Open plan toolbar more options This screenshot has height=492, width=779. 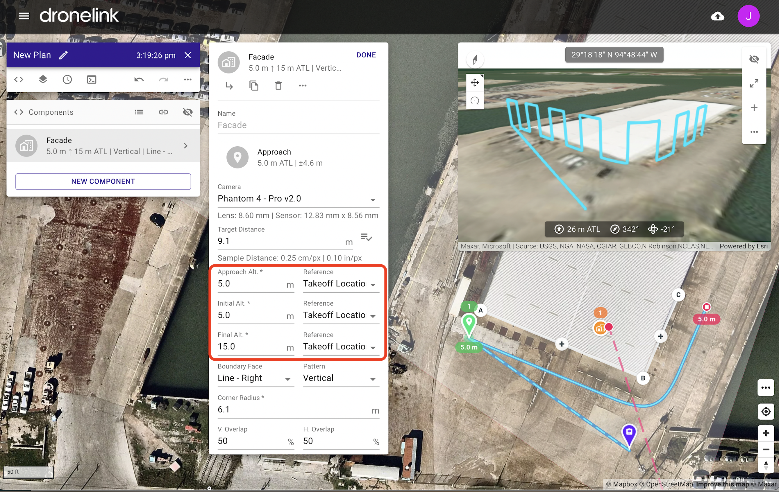(x=188, y=80)
